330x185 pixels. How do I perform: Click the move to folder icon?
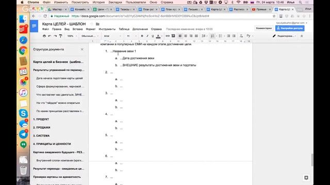coord(97,24)
